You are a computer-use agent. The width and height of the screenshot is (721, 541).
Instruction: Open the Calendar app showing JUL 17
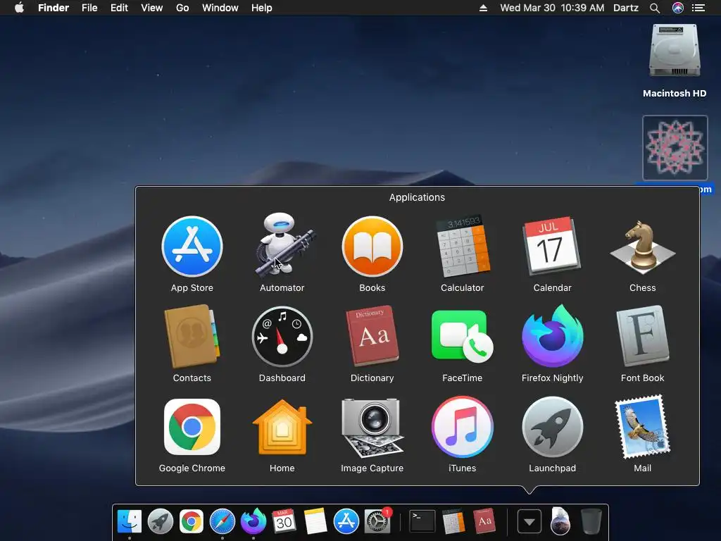point(552,246)
